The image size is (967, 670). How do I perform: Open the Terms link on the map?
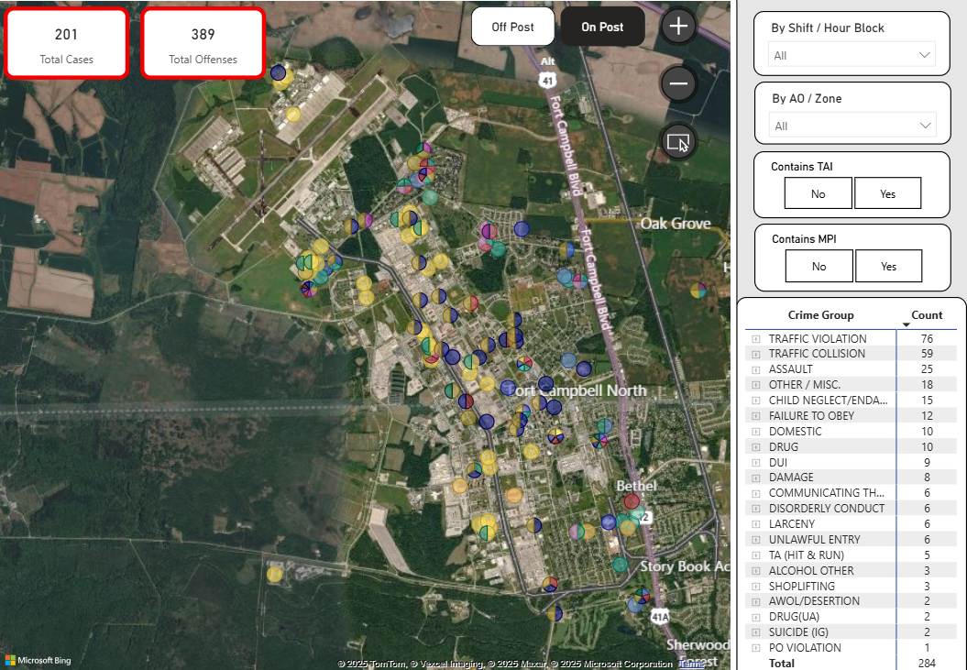point(690,664)
